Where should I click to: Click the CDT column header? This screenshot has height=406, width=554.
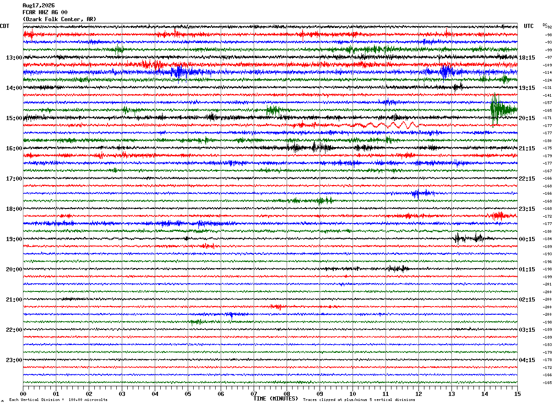tap(5, 26)
